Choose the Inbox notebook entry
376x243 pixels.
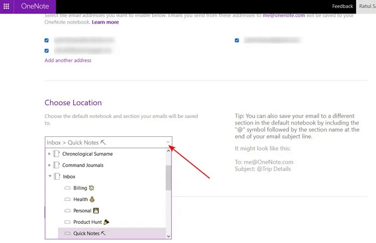pyautogui.click(x=69, y=176)
